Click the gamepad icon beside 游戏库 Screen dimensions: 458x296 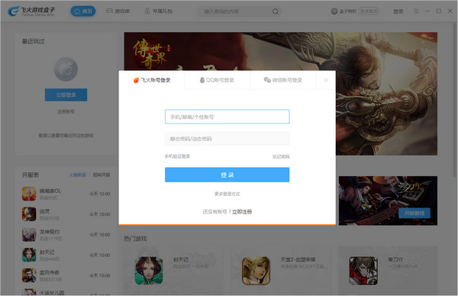coord(109,11)
